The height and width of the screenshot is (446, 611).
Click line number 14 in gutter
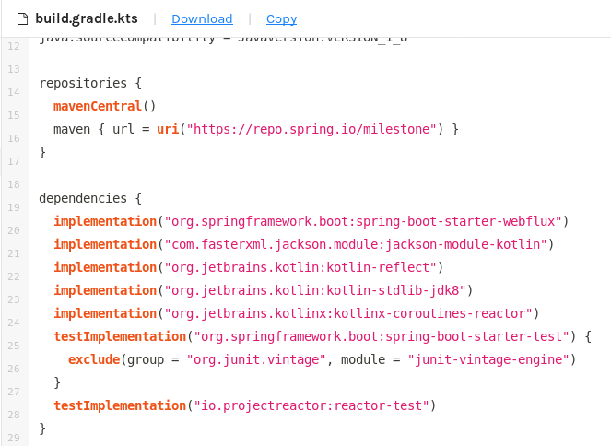(14, 92)
